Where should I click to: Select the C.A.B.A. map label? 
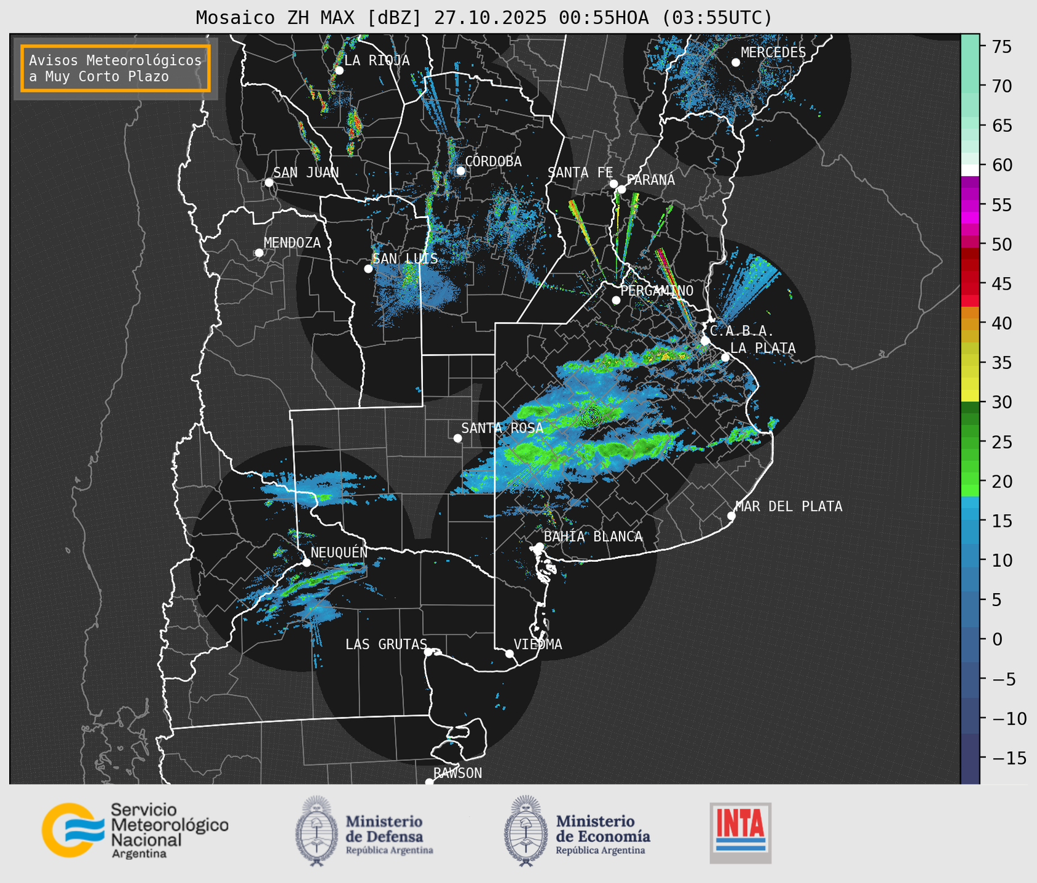click(x=742, y=331)
